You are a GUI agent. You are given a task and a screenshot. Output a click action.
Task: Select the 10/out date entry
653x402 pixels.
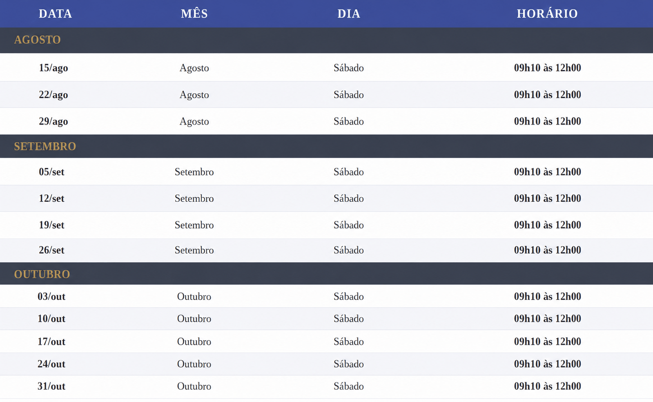51,319
